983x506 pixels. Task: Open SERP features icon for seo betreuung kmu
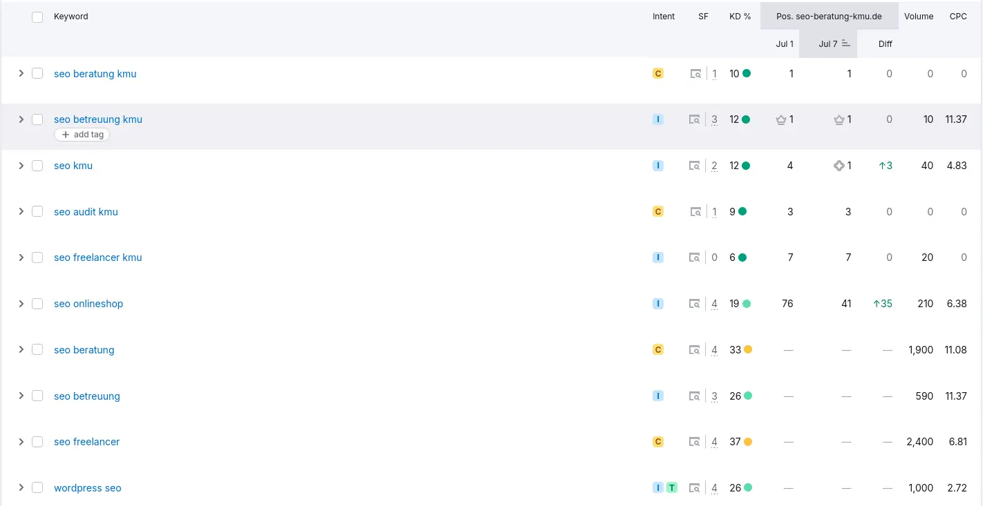click(x=694, y=119)
